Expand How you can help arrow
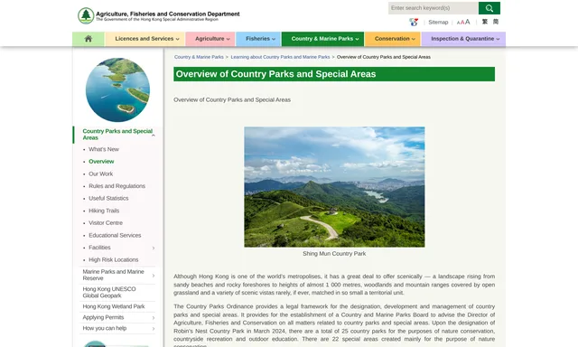Image resolution: width=578 pixels, height=347 pixels. click(154, 329)
